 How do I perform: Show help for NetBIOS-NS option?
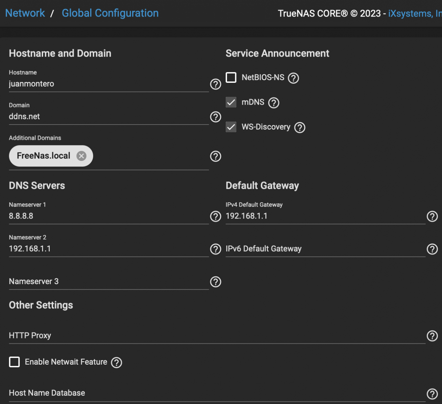point(293,78)
